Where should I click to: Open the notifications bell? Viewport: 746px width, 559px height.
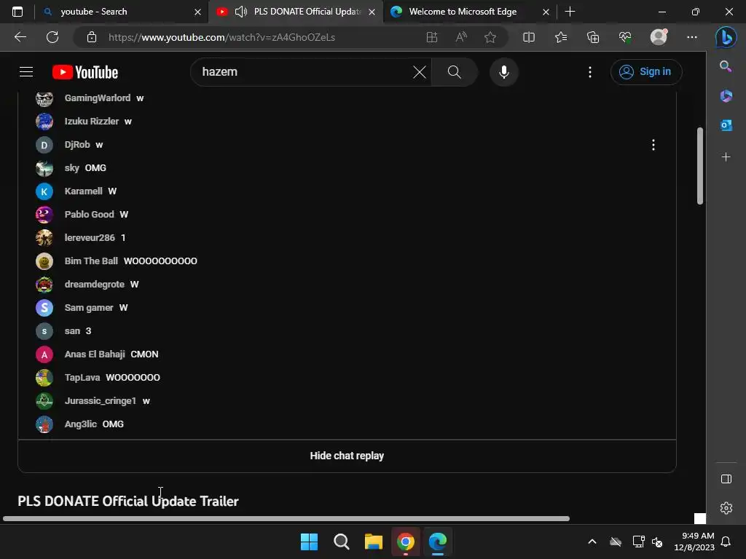pyautogui.click(x=726, y=542)
